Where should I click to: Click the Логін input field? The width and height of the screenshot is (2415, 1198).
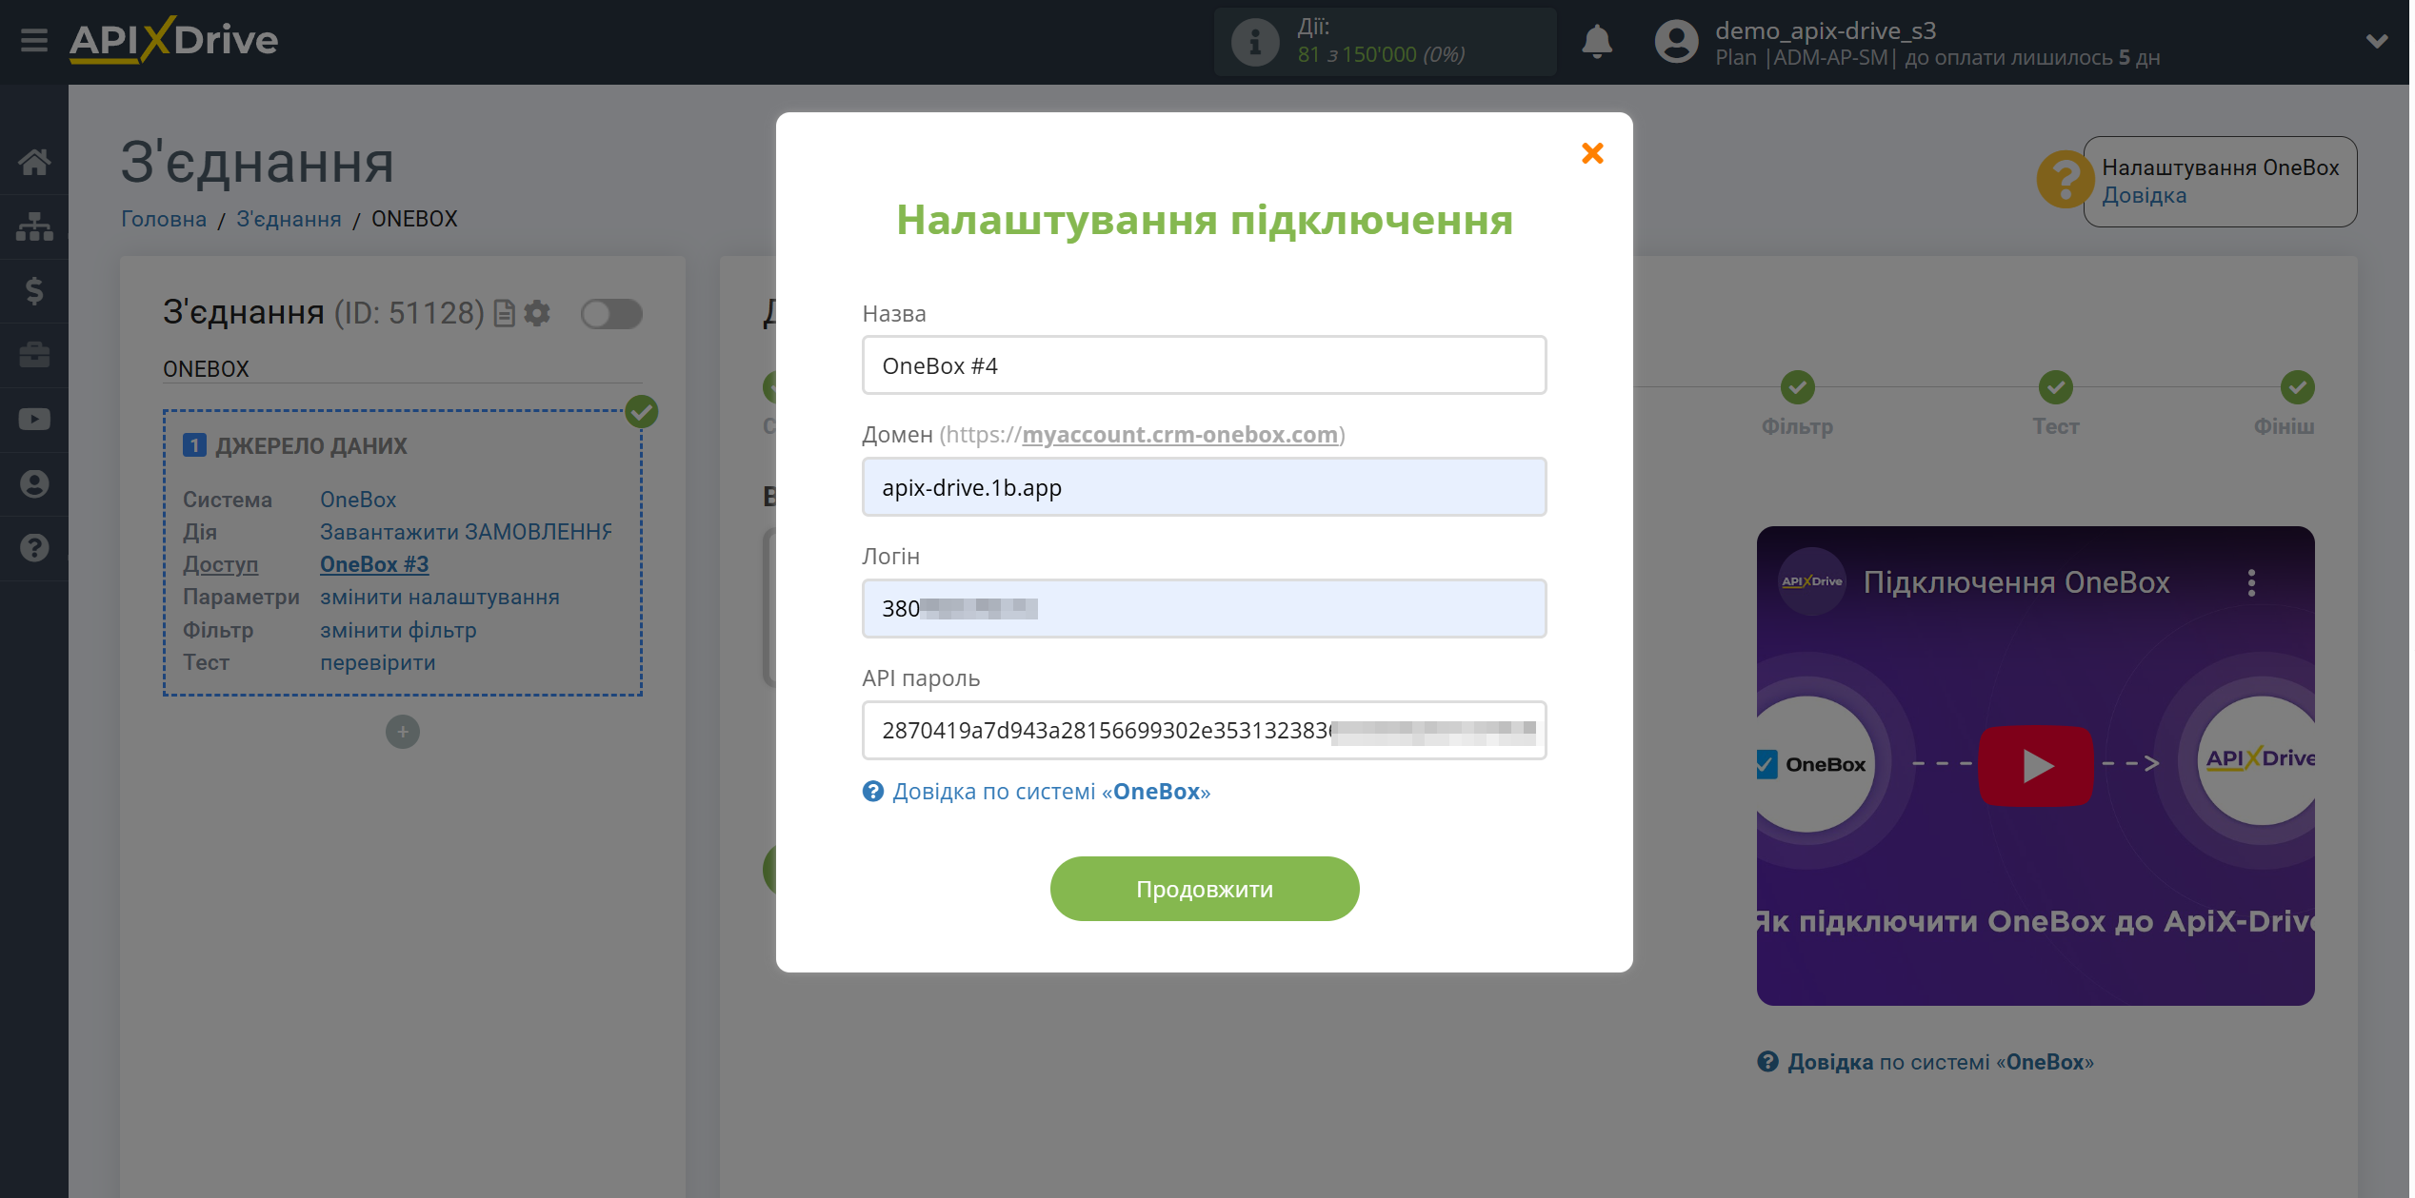tap(1204, 609)
